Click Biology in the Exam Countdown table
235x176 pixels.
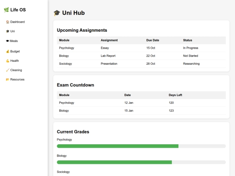coord(64,111)
